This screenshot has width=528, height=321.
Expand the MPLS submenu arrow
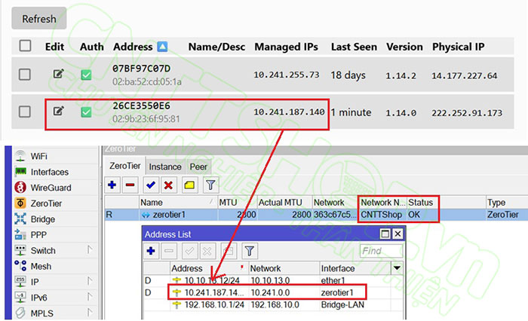pyautogui.click(x=90, y=313)
